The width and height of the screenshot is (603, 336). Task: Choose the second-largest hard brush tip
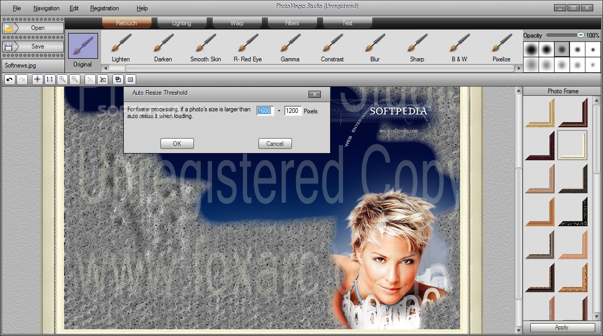click(546, 49)
